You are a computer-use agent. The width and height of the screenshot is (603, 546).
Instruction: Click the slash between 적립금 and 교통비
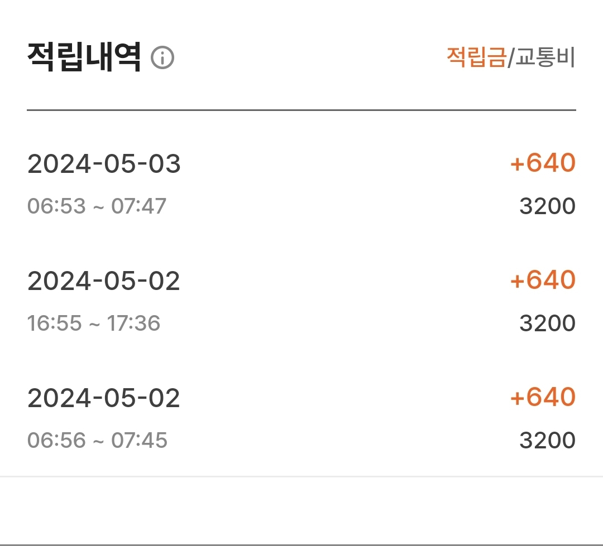[510, 58]
